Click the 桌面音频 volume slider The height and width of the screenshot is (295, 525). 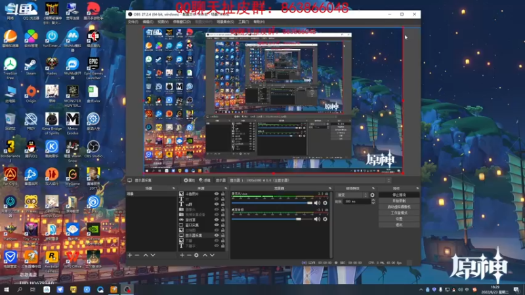272,219
